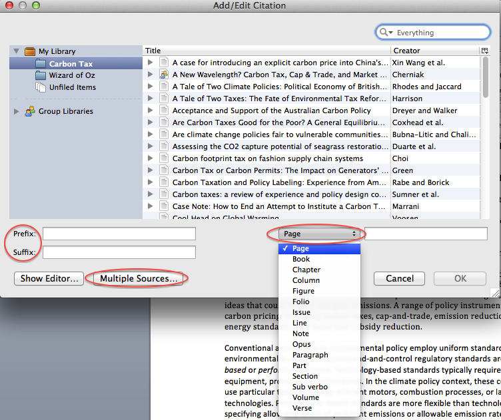Click the dialog resize grip corner
Viewport: 501px width, 420px height.
click(494, 292)
